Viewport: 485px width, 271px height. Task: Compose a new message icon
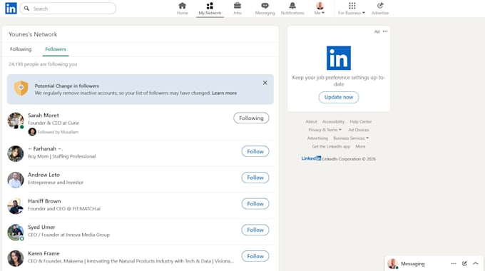tap(464, 264)
